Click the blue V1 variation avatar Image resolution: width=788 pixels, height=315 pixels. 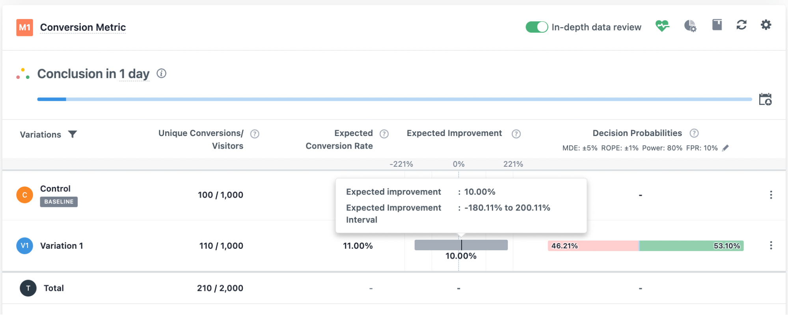24,246
